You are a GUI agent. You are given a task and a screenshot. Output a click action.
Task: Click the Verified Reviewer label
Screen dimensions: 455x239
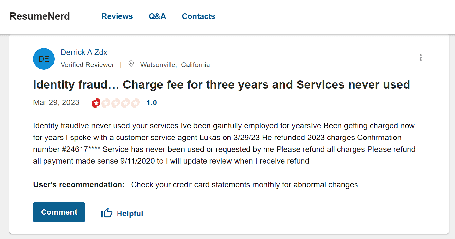(87, 65)
